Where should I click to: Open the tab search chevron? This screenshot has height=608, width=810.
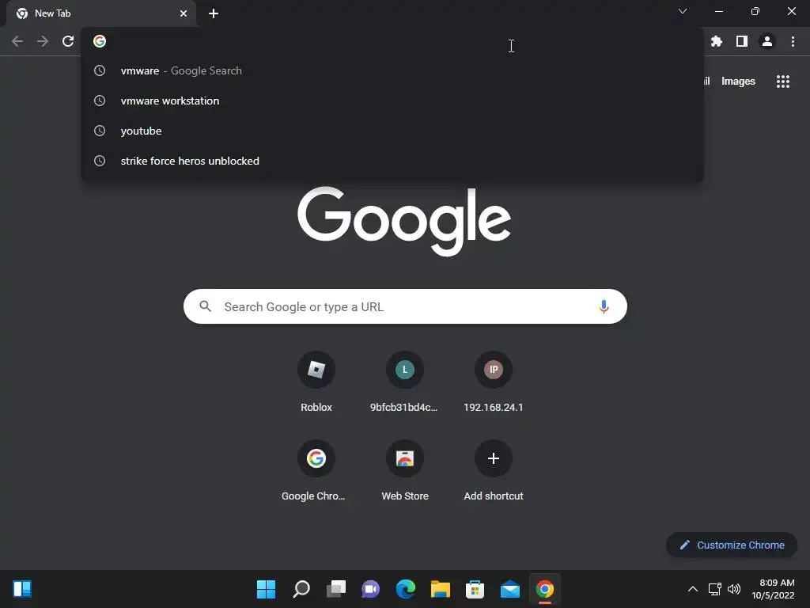[x=683, y=11]
